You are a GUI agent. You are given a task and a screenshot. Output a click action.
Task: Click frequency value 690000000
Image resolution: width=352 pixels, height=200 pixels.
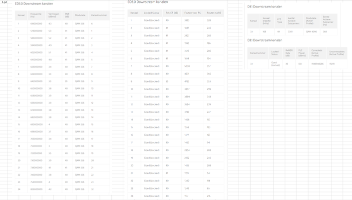tap(36, 124)
